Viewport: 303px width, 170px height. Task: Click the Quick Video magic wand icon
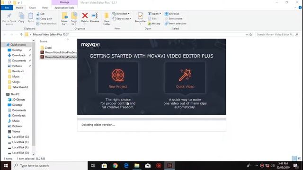185,75
